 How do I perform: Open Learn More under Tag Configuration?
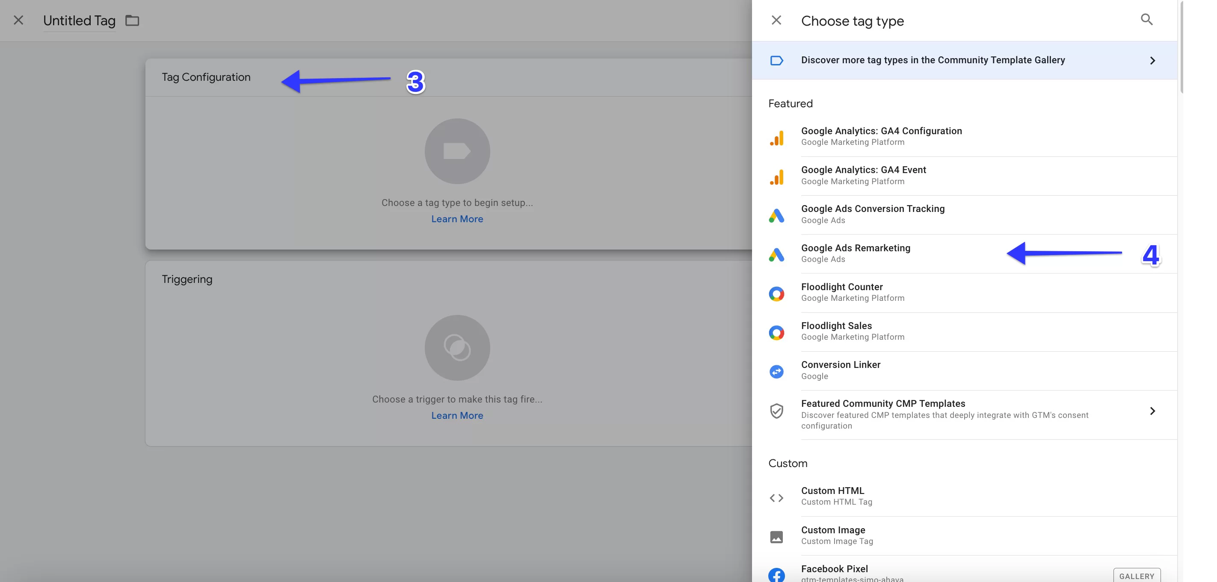[x=457, y=219]
